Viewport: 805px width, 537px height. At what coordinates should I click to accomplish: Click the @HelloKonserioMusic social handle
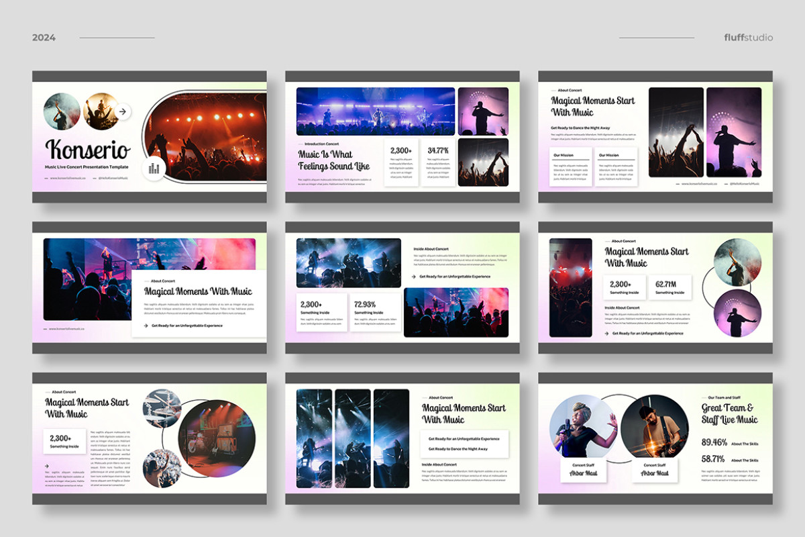(113, 178)
